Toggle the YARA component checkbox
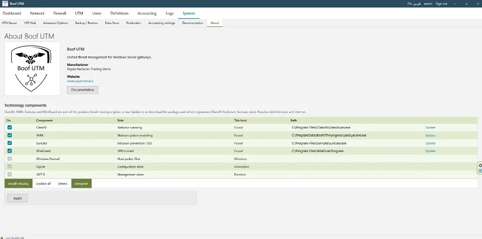Image resolution: width=482 pixels, height=239 pixels. click(9, 135)
